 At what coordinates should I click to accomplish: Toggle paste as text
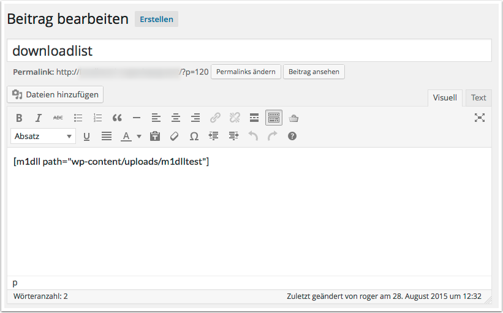click(155, 137)
